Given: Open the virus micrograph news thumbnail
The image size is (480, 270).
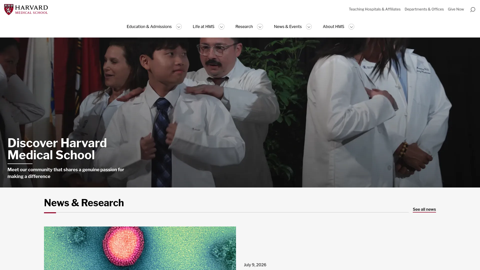Looking at the screenshot, I should coord(140,248).
